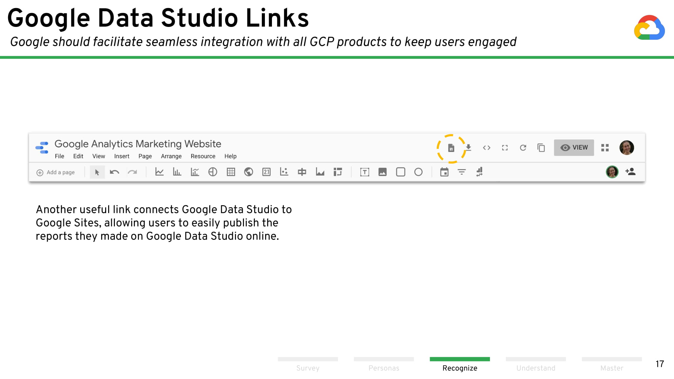This screenshot has height=379, width=674.
Task: Click the download report icon
Action: point(468,148)
